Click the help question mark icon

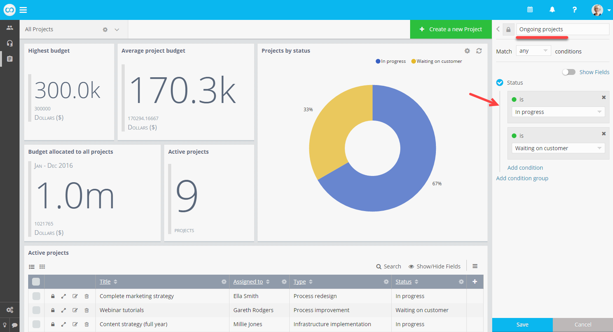coord(574,10)
